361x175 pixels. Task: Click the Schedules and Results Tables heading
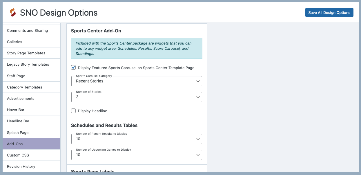[x=104, y=125]
